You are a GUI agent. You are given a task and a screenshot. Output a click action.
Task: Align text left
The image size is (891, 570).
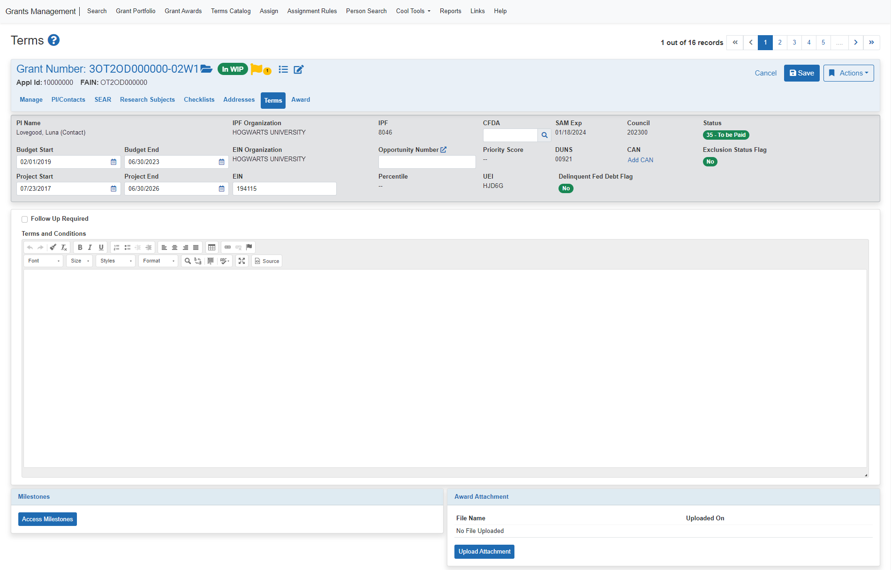tap(164, 247)
